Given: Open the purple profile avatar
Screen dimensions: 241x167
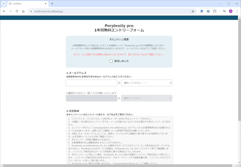Looking at the screenshot, I should [230, 11].
